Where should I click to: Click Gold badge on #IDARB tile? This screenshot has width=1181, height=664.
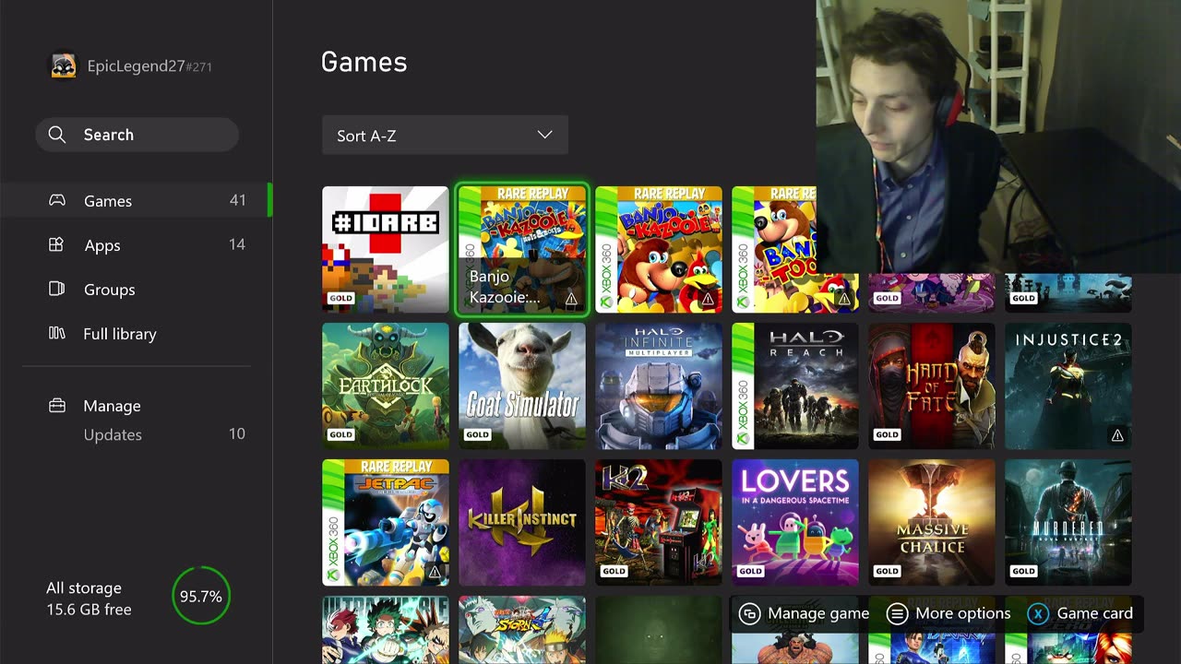(x=340, y=298)
